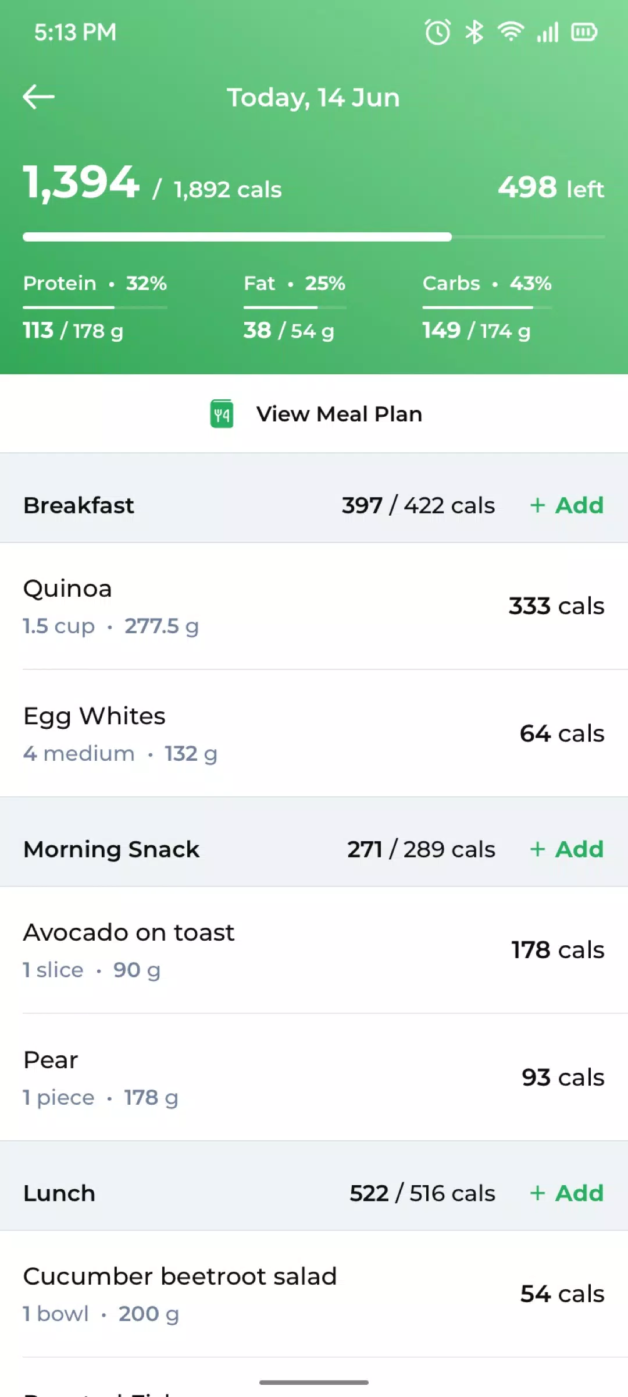The height and width of the screenshot is (1397, 628).
Task: Go back using the arrow icon
Action: (x=38, y=97)
